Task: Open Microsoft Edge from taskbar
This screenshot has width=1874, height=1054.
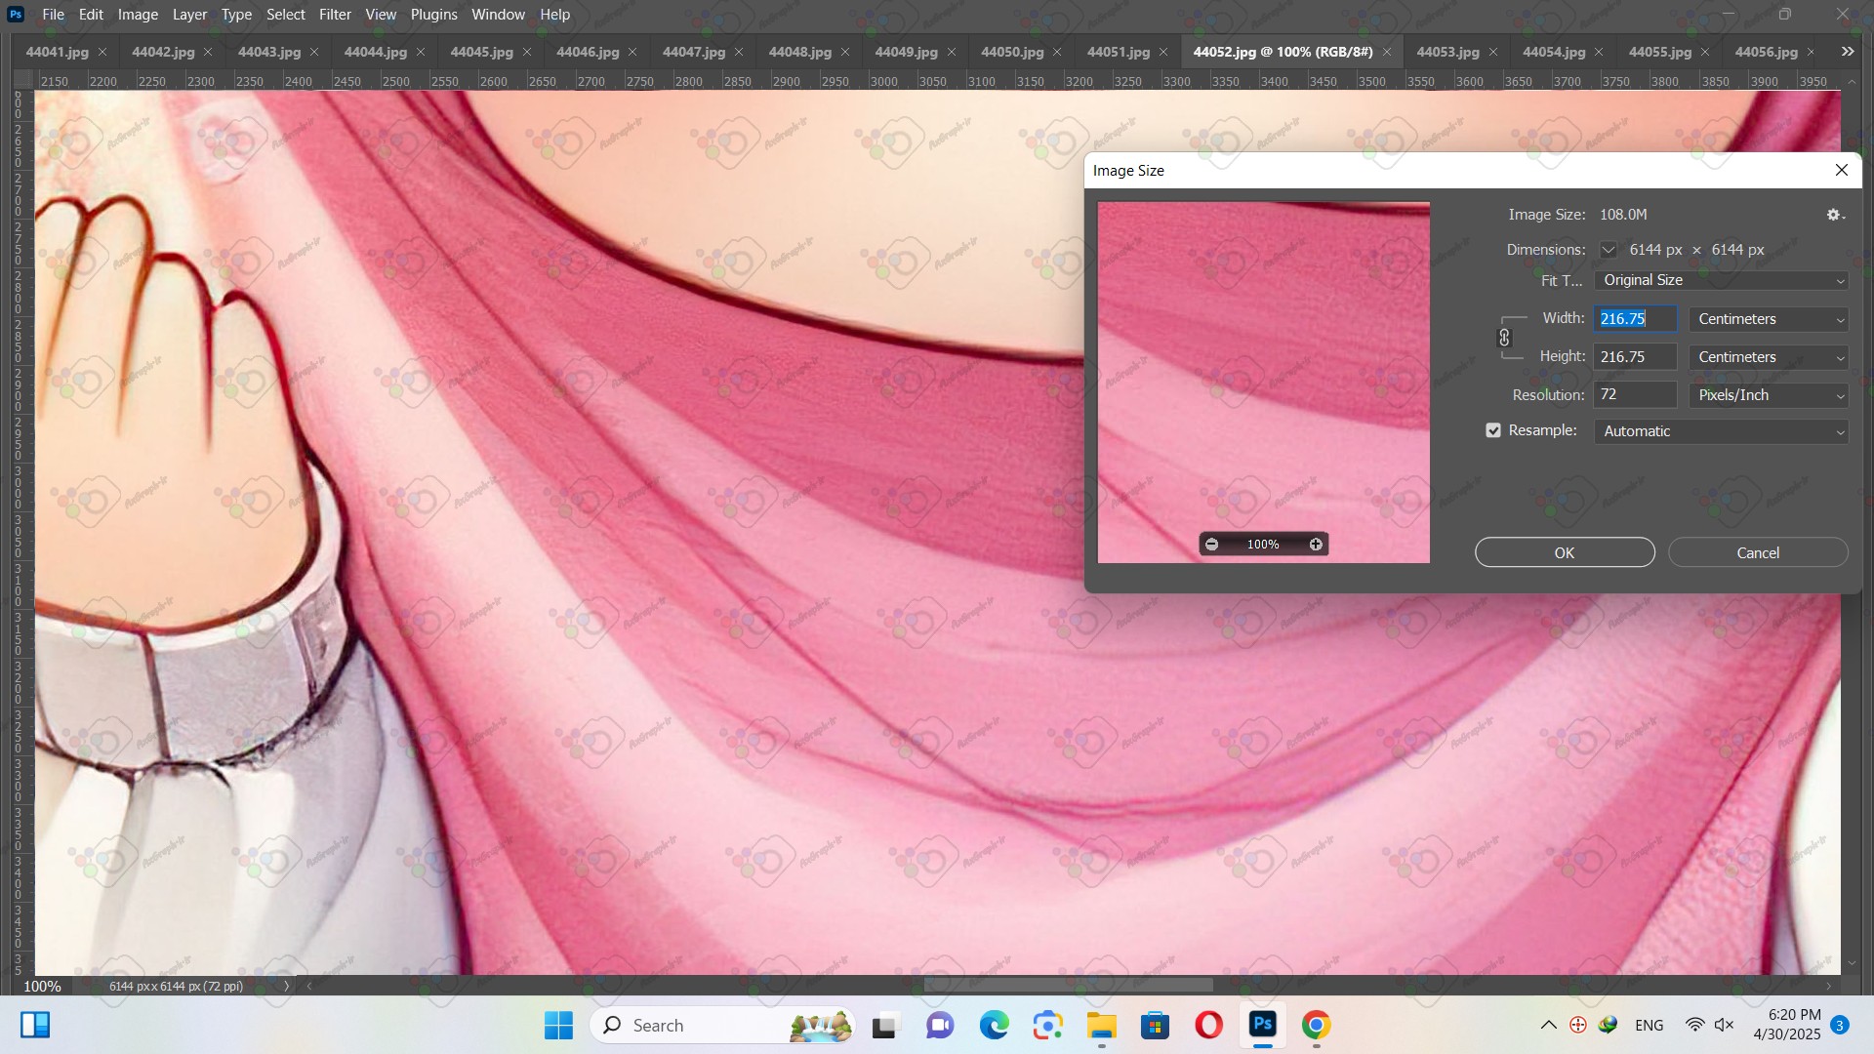Action: [994, 1025]
